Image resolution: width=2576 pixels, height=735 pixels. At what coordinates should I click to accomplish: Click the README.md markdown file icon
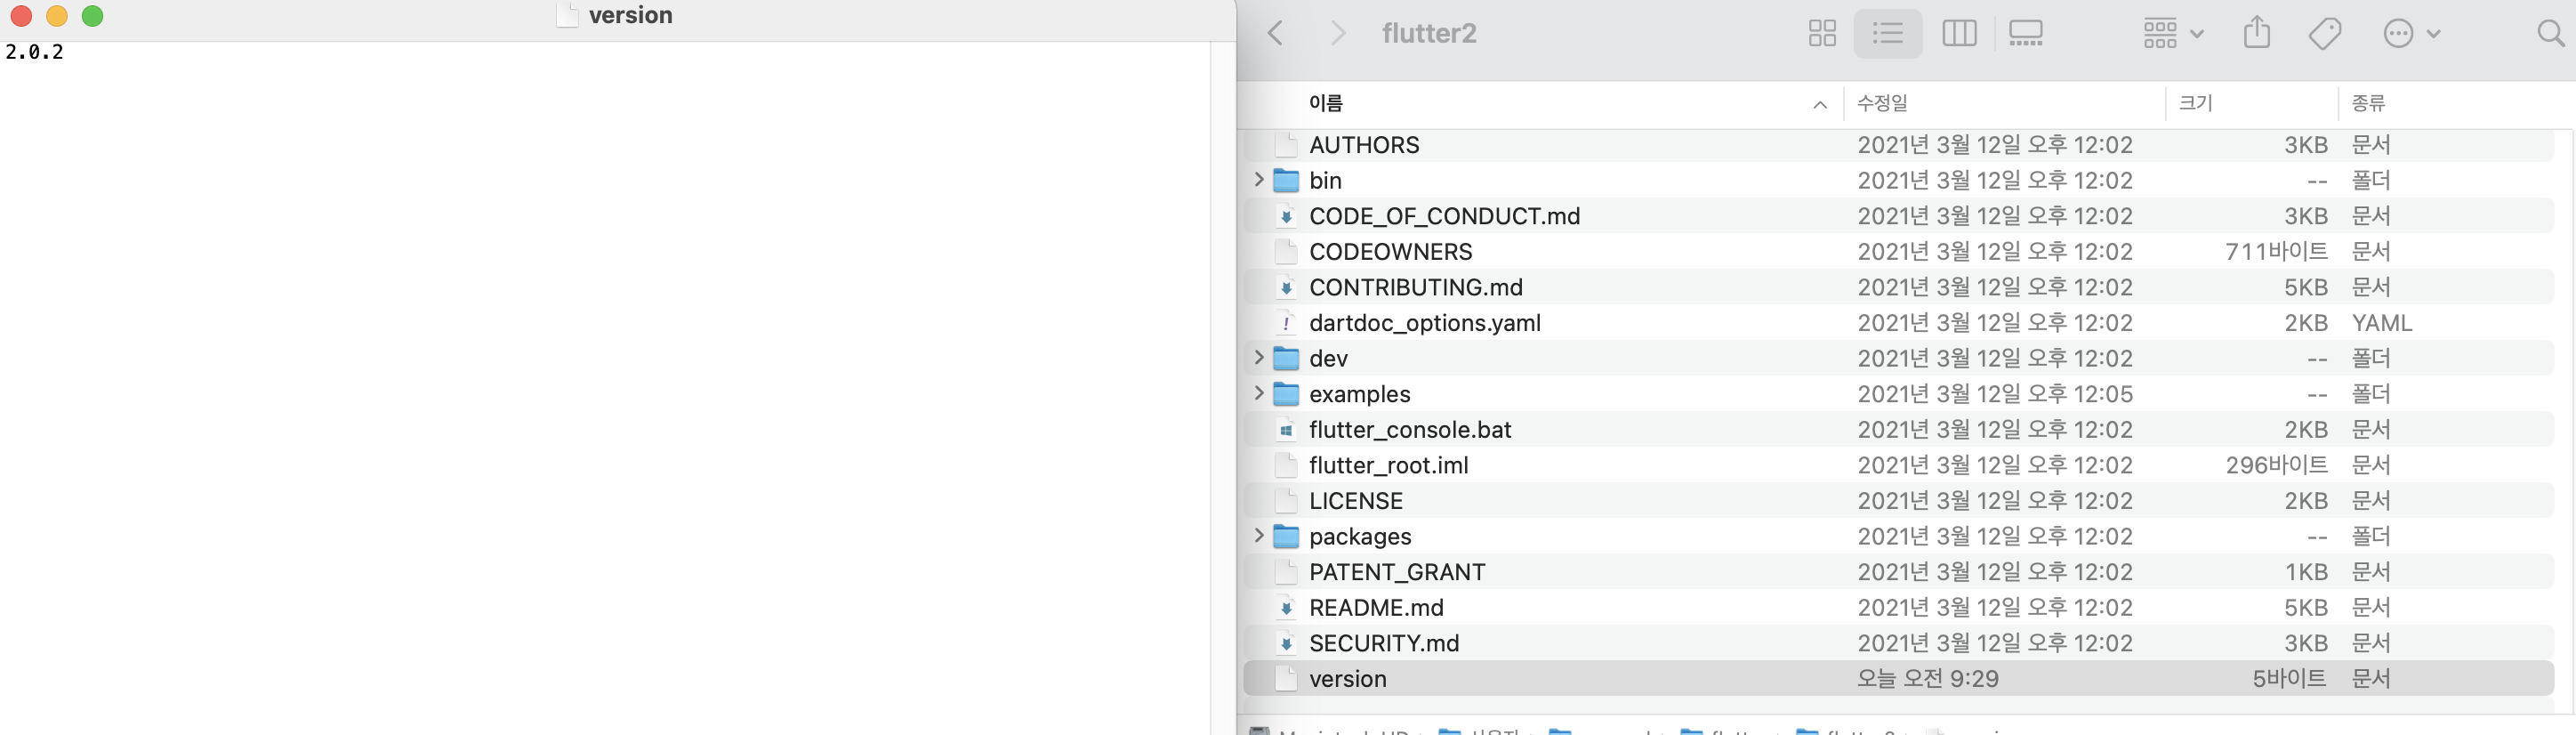point(1286,607)
